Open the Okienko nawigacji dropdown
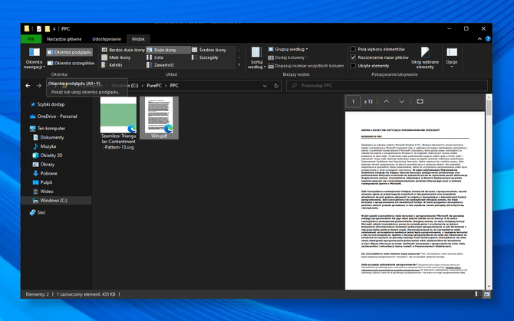The height and width of the screenshot is (321, 514). point(35,57)
